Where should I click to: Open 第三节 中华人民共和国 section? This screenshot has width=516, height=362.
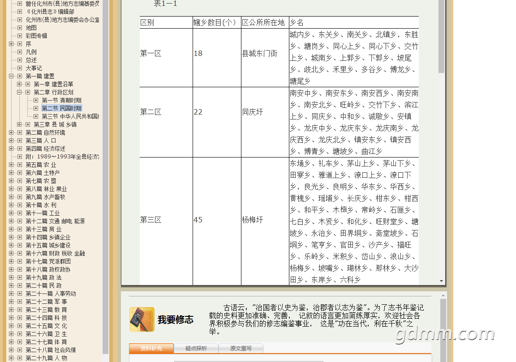click(x=70, y=116)
